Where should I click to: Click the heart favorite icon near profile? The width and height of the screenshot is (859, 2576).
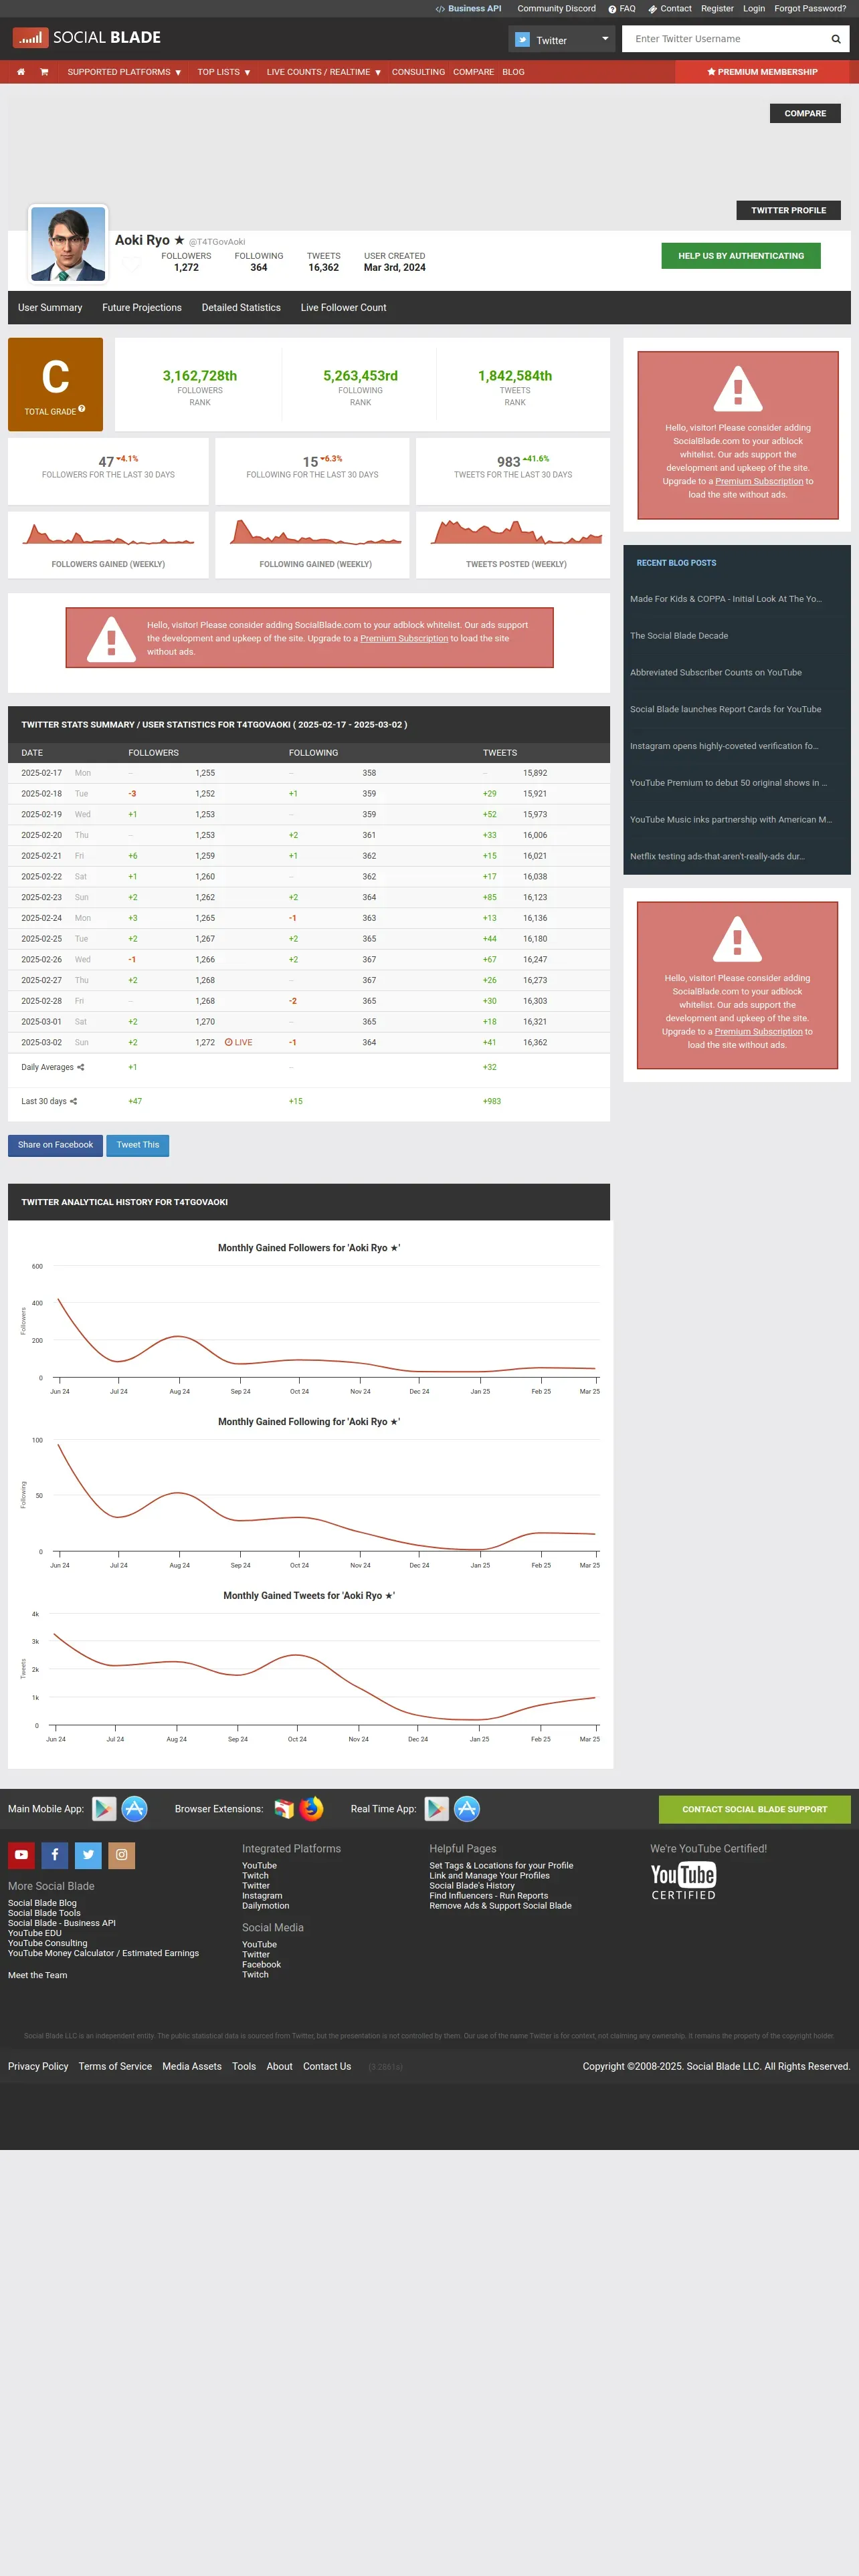pos(131,264)
